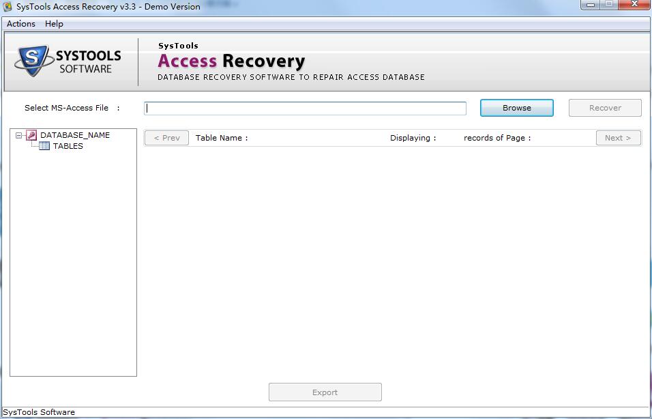652x419 pixels.
Task: Click the Next navigation button
Action: pos(618,137)
